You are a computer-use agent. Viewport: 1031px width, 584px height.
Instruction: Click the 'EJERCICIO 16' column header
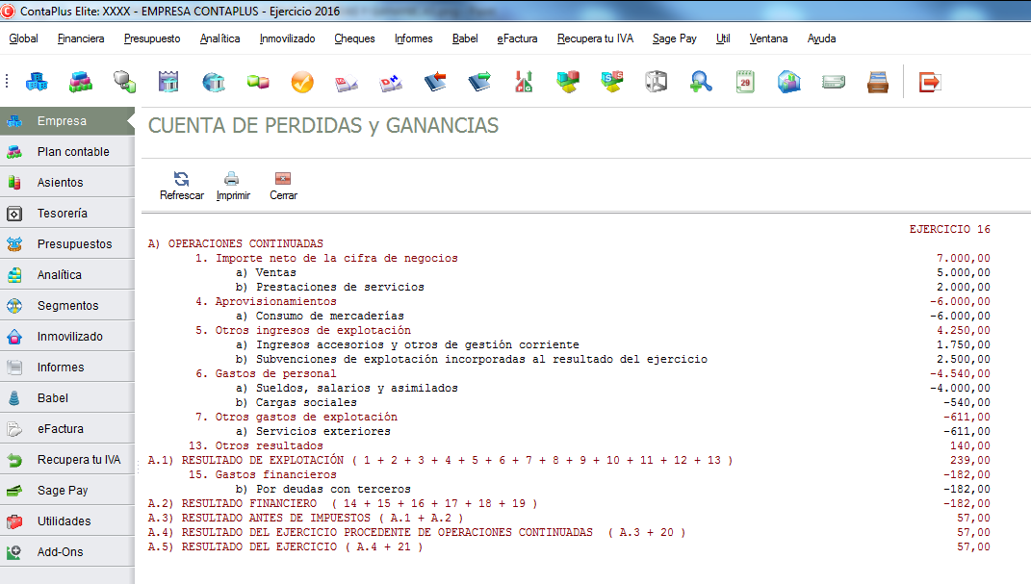pyautogui.click(x=949, y=229)
